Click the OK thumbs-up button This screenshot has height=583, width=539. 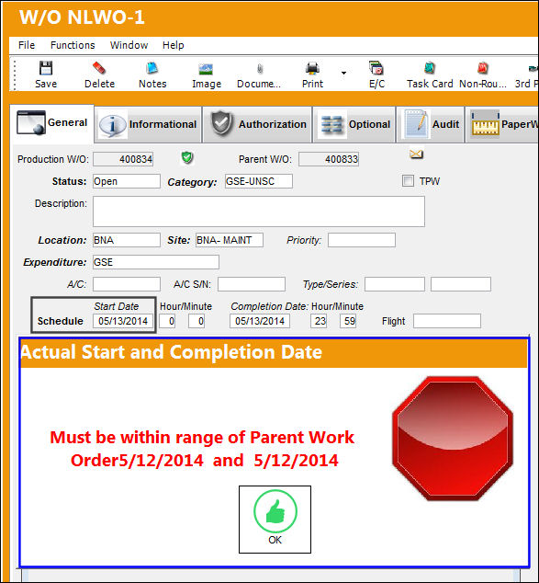(x=275, y=519)
